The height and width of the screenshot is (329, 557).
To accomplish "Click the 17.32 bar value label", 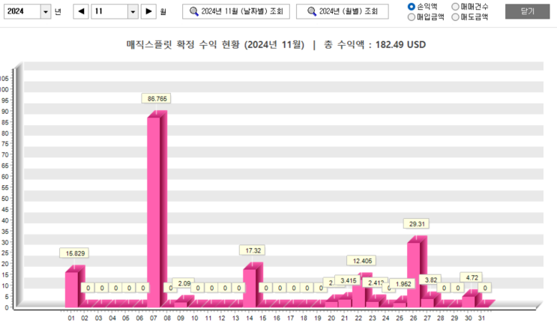I will point(252,250).
